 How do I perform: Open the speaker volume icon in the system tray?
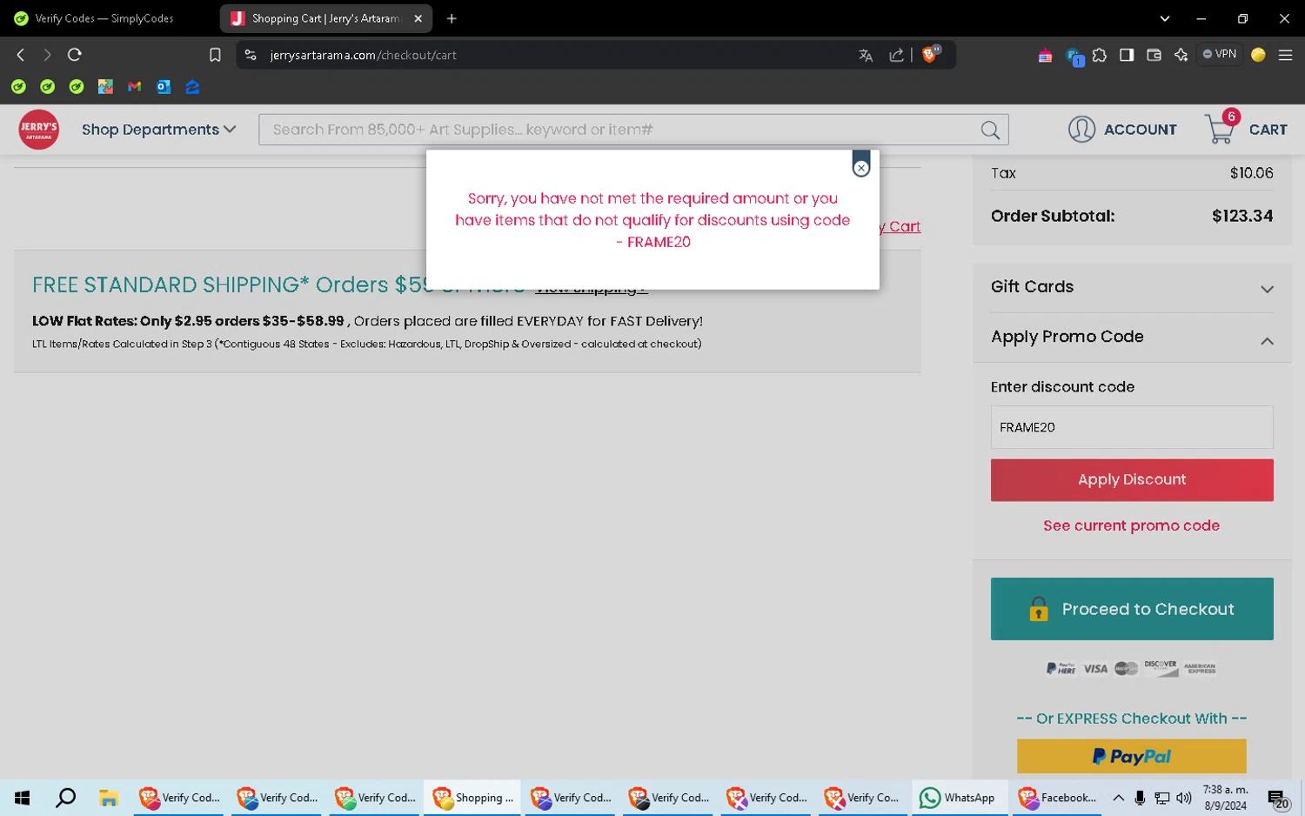coord(1183,798)
